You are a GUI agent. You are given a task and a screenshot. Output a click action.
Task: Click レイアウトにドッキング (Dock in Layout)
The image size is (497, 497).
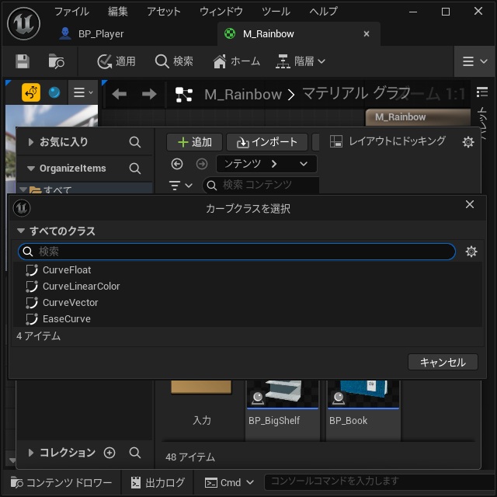coord(388,141)
